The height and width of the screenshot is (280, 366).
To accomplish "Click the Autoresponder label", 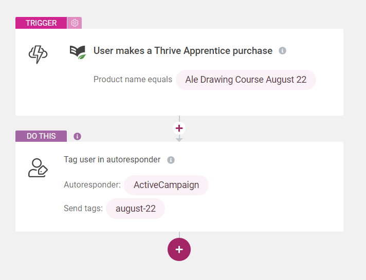I will [92, 185].
